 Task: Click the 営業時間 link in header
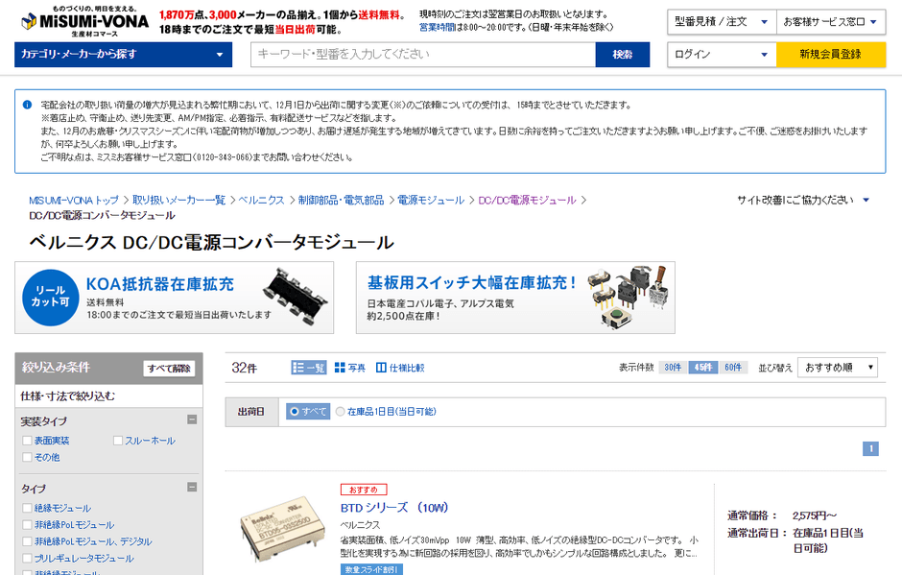[438, 27]
